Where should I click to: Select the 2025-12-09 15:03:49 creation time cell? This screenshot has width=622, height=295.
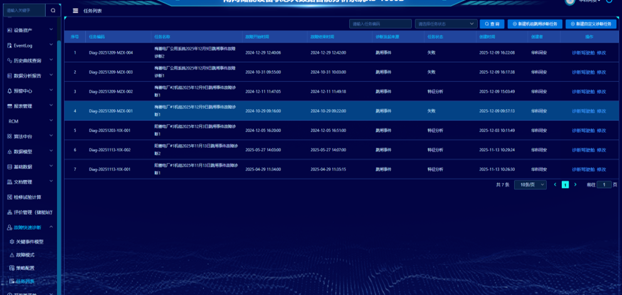click(x=497, y=91)
